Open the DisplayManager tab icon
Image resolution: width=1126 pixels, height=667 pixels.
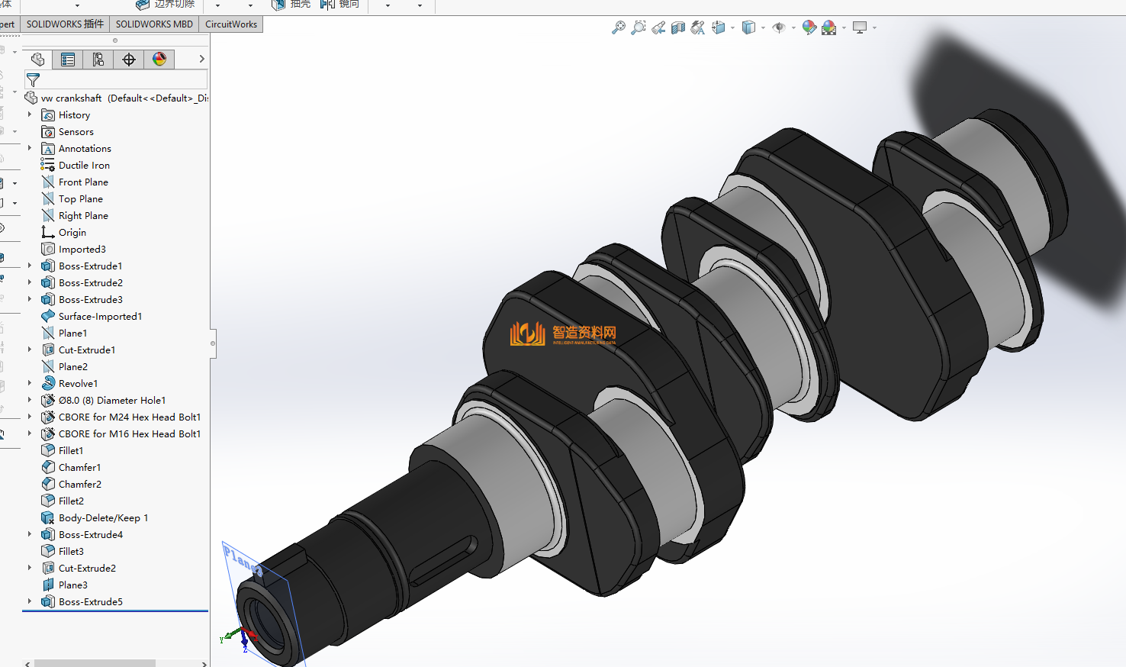click(159, 60)
